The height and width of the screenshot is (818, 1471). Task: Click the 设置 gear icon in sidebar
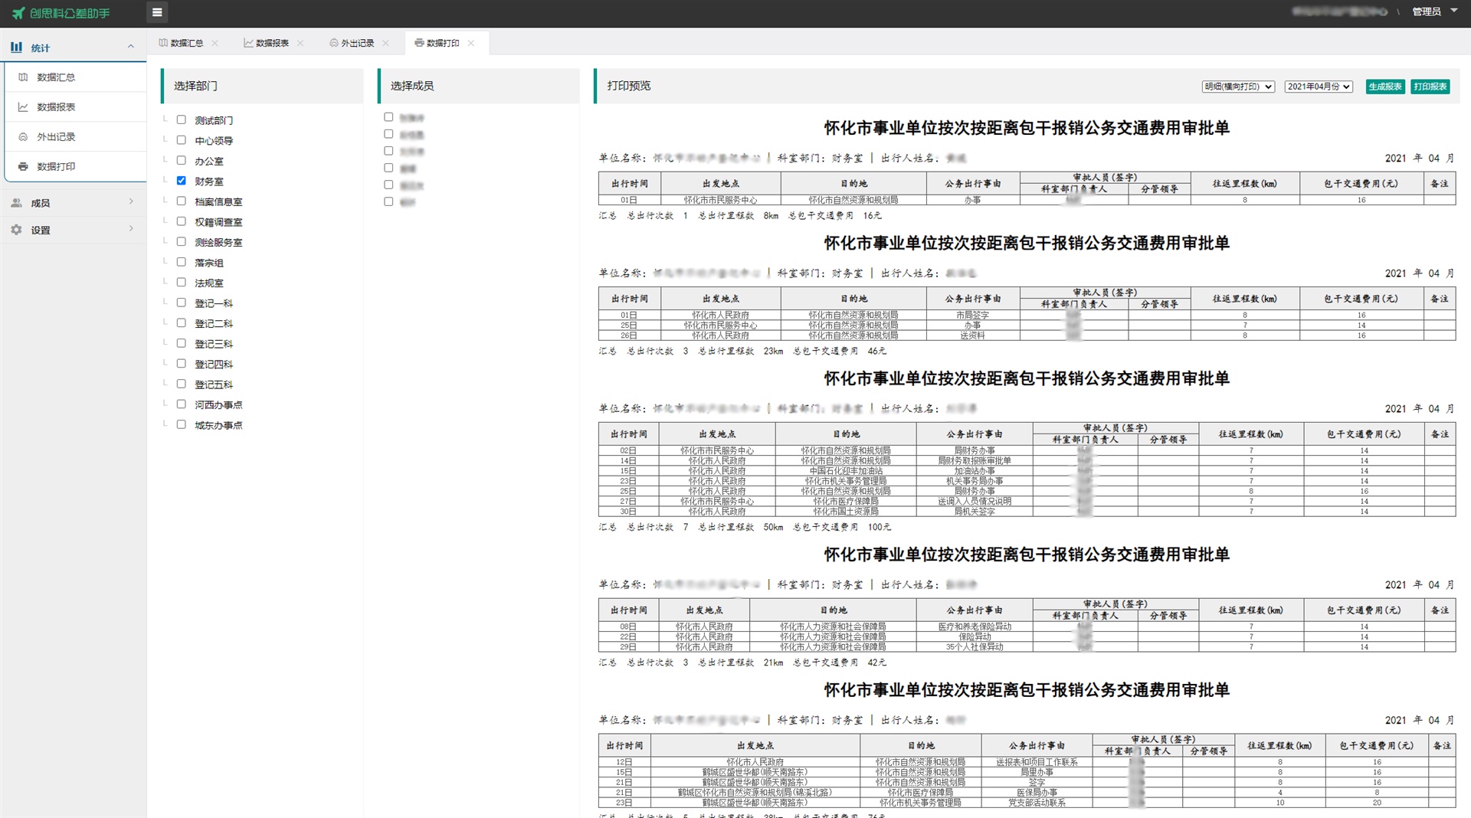click(x=16, y=230)
